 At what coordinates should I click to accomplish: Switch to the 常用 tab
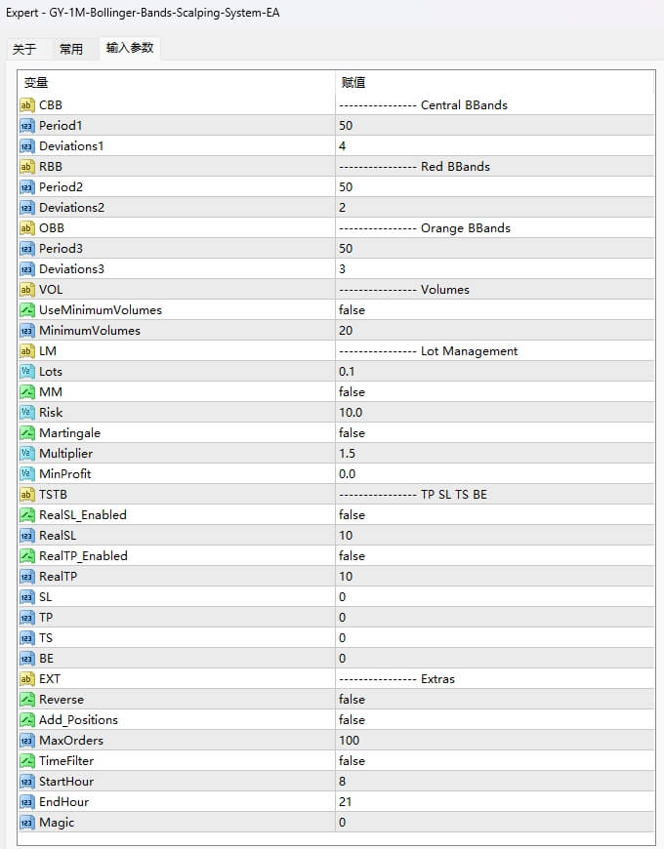point(71,49)
